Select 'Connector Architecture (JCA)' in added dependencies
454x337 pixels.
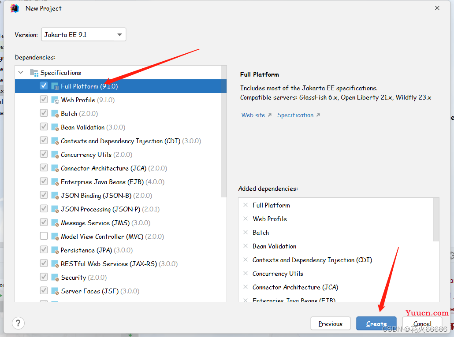(295, 287)
